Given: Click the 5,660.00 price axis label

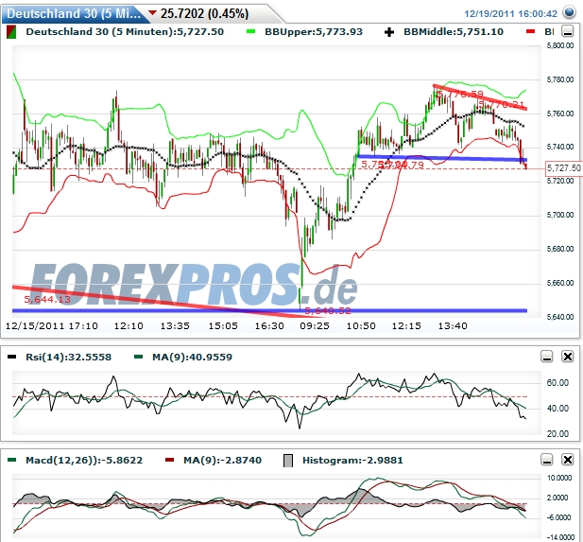Looking at the screenshot, I should click(x=560, y=283).
